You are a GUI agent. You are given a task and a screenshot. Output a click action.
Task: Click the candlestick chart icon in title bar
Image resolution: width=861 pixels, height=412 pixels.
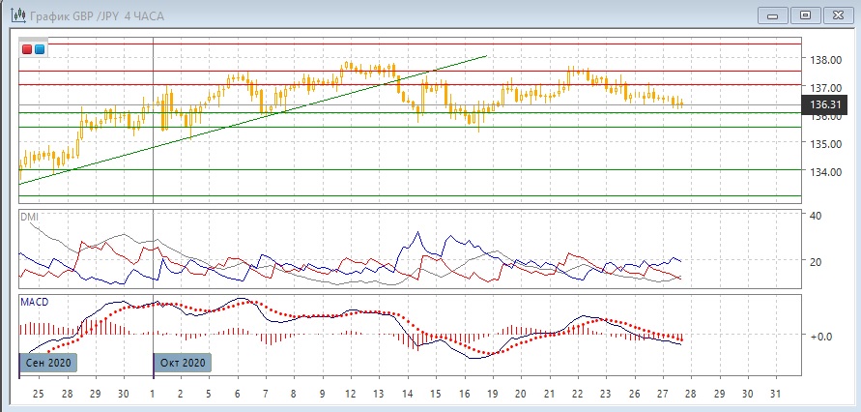tap(16, 15)
